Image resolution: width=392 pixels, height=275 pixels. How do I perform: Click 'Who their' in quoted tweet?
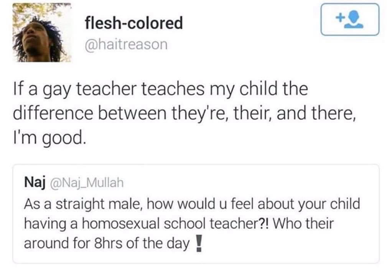click(303, 224)
